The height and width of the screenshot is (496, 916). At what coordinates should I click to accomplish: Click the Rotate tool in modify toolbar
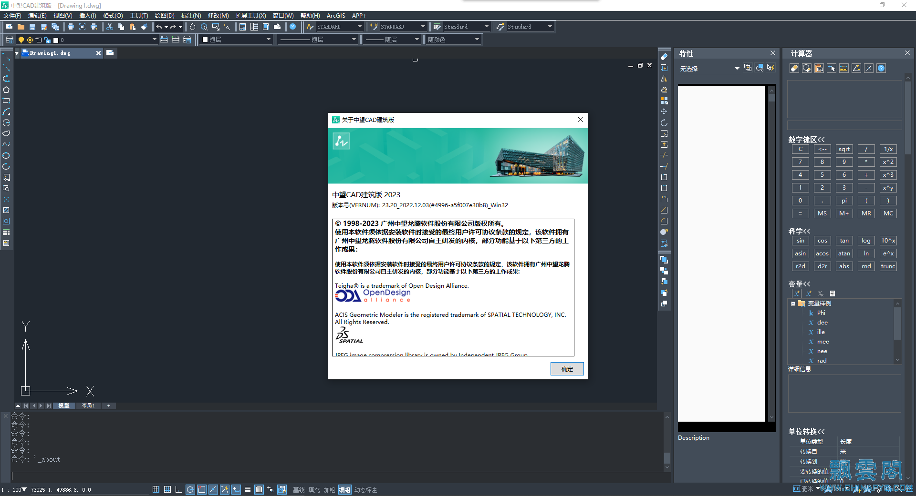[x=664, y=122]
